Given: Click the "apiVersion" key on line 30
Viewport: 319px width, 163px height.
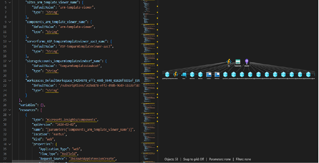Looking at the screenshot, I should 42,124.
